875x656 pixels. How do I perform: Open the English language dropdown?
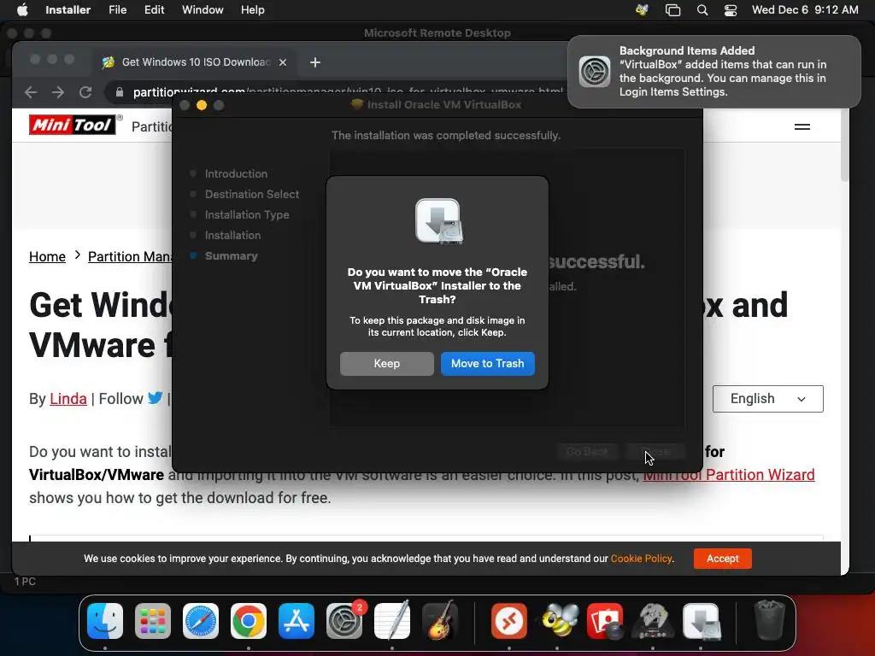[x=768, y=399]
